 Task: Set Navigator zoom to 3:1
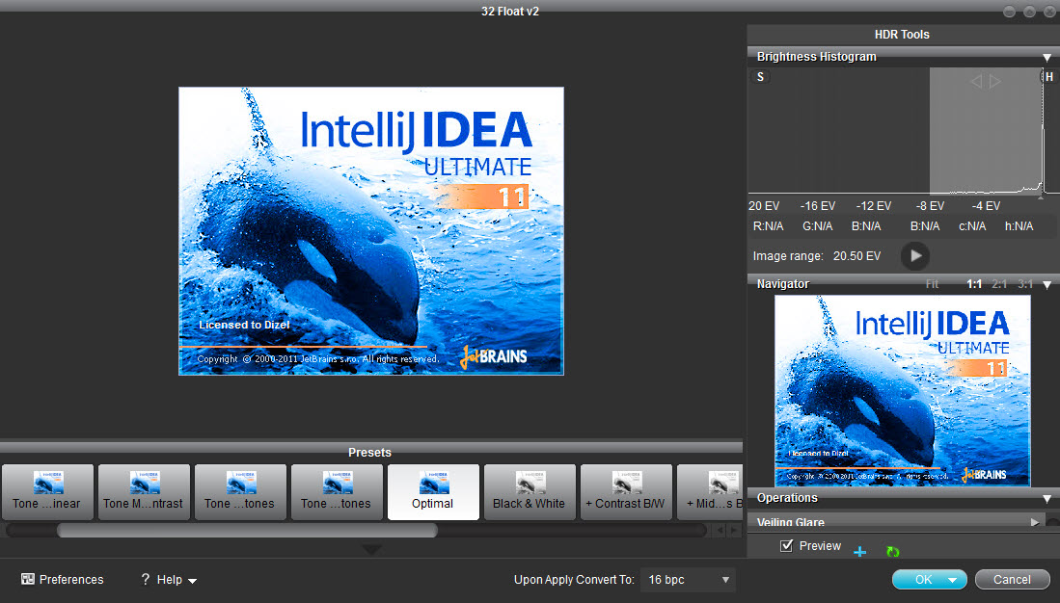1025,284
